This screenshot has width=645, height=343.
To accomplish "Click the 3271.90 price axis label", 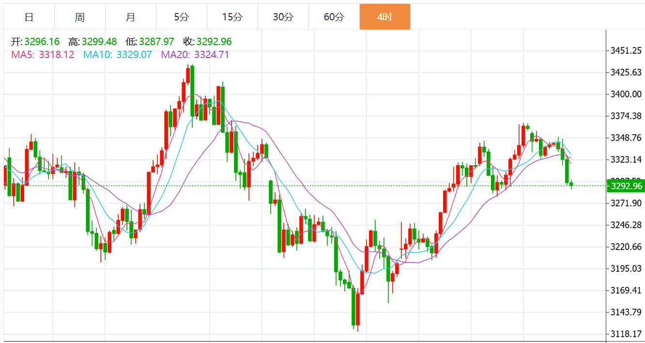I will [x=626, y=203].
